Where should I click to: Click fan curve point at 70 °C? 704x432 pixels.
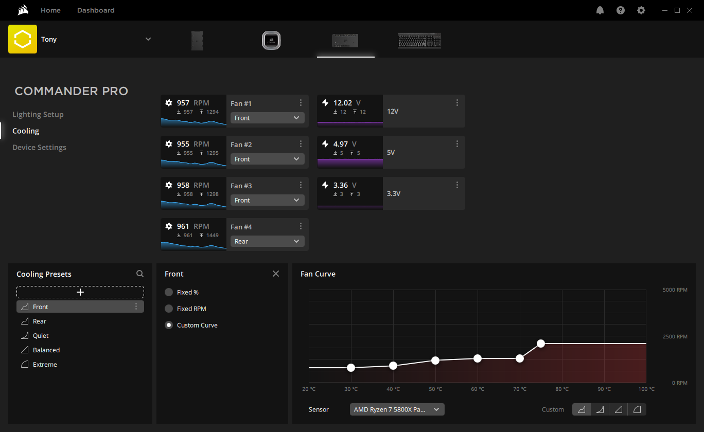point(520,358)
